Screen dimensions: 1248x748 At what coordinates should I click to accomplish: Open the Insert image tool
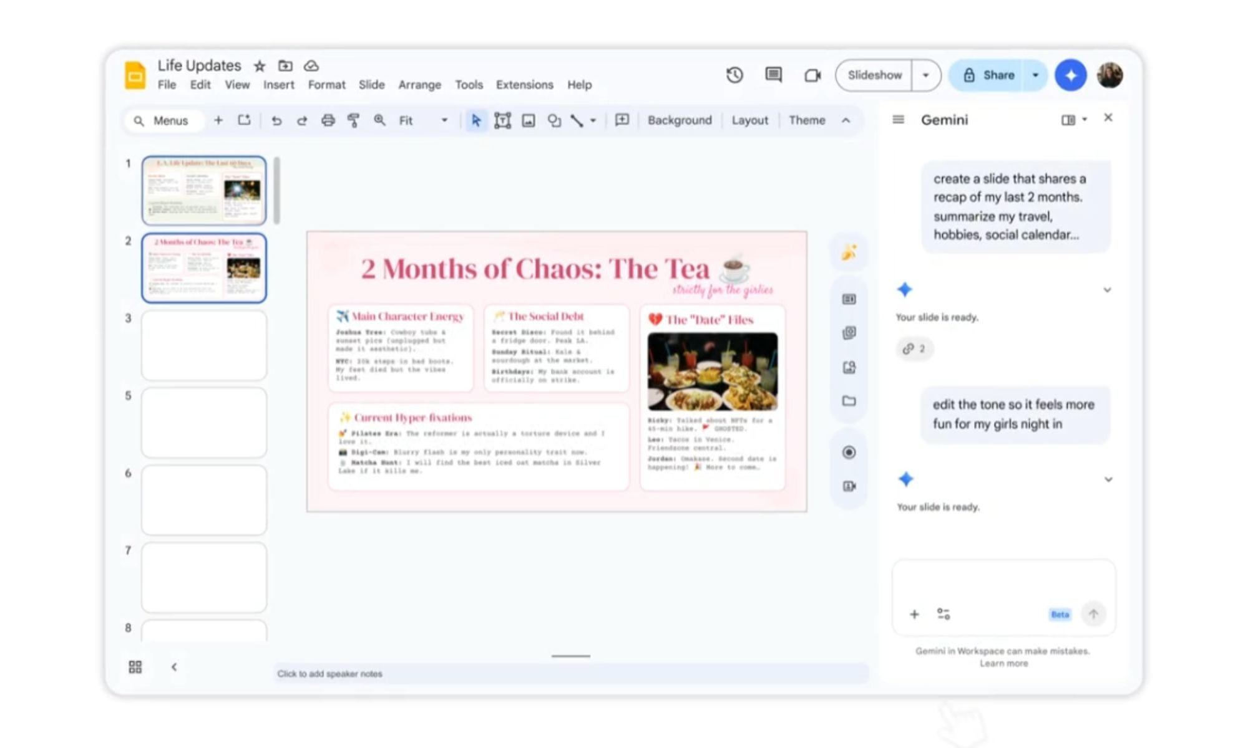click(x=528, y=120)
